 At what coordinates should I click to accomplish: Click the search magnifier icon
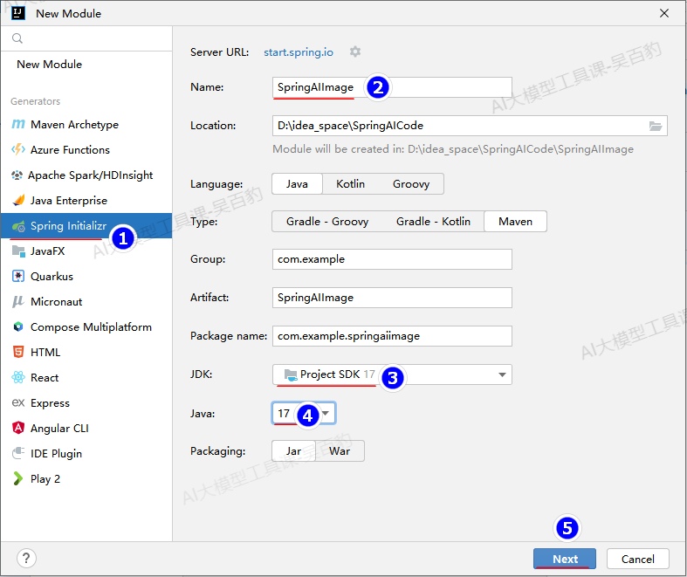tap(17, 38)
